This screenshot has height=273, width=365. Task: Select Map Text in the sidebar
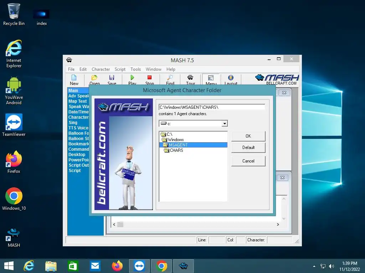click(77, 101)
